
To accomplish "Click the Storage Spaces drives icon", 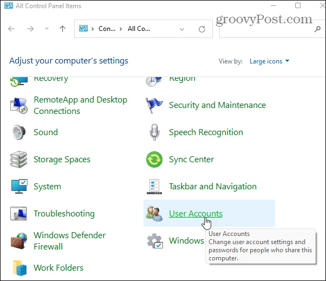I will [x=19, y=159].
